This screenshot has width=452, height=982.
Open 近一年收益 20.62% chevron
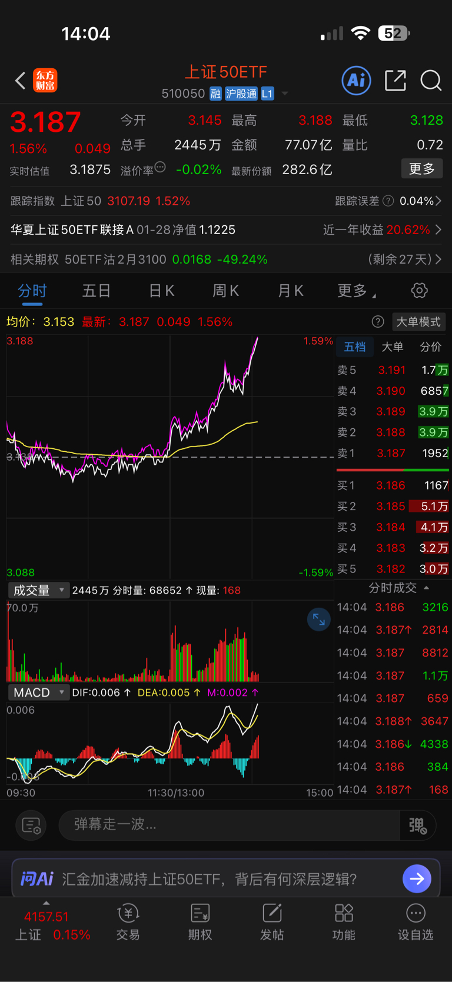[x=438, y=230]
